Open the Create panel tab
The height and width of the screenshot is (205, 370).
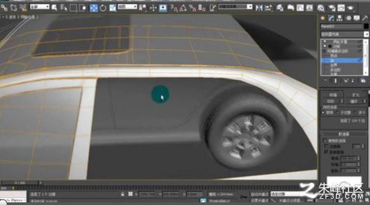coord(323,18)
